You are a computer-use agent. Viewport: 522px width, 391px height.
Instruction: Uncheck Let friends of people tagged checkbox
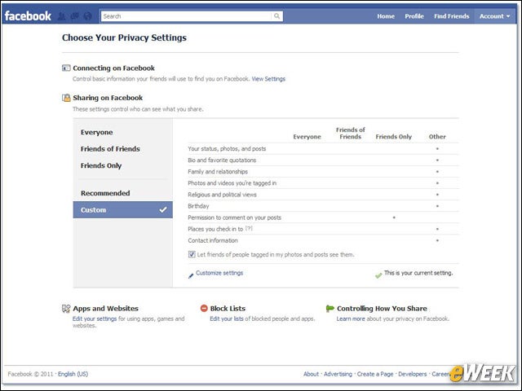[192, 254]
